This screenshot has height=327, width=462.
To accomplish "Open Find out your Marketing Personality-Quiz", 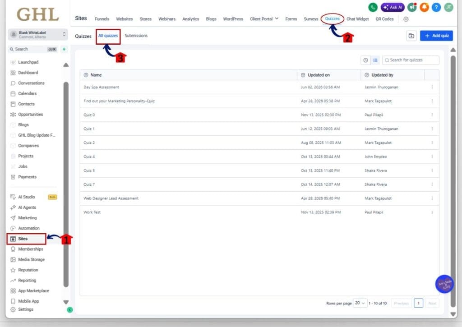I will click(119, 101).
